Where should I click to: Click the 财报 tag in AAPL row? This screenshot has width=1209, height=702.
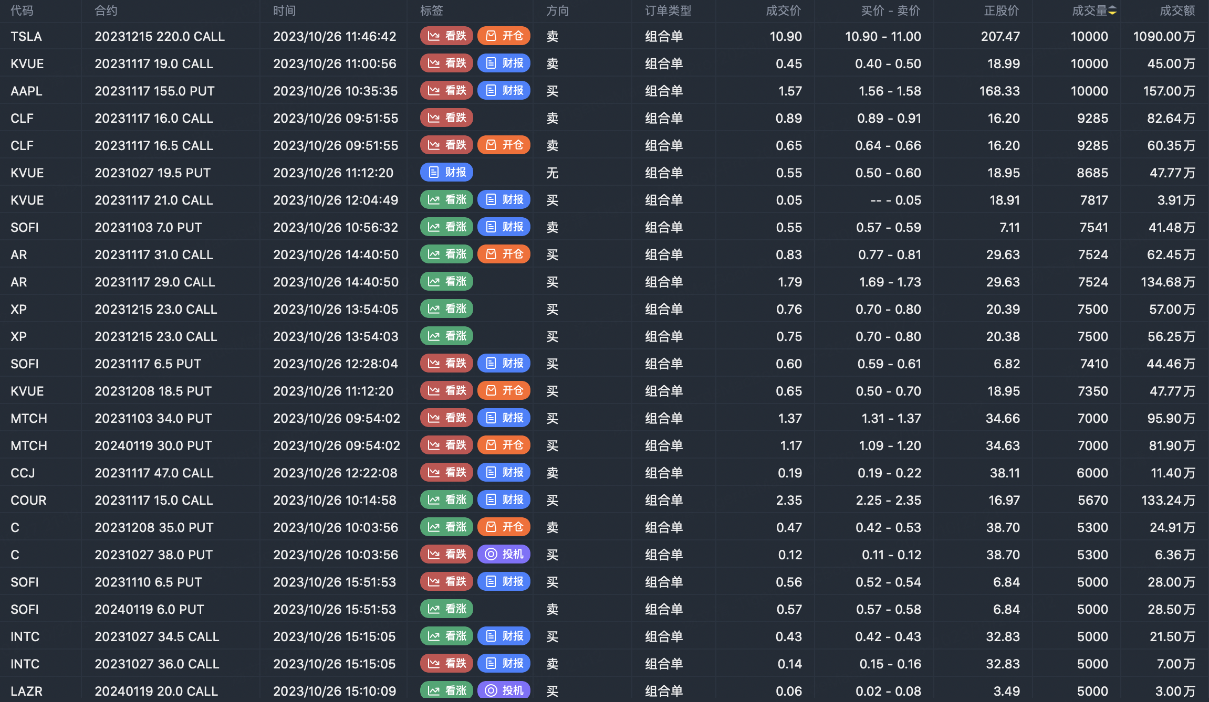pyautogui.click(x=504, y=91)
